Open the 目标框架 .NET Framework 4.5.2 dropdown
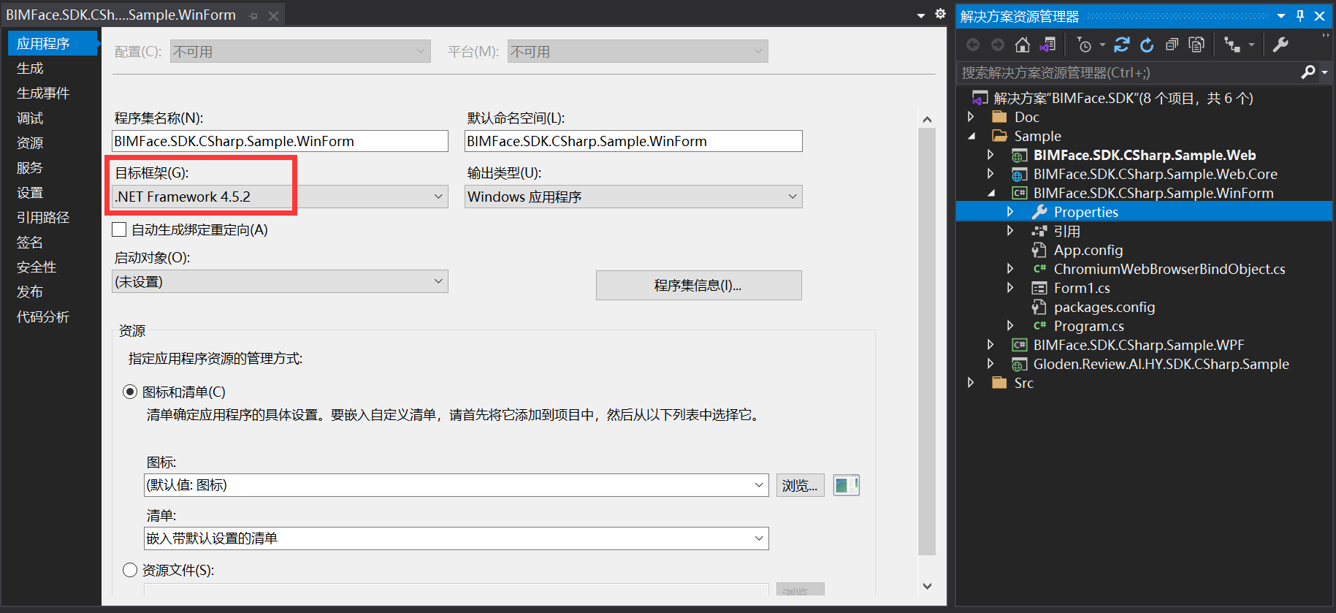The width and height of the screenshot is (1336, 613). (280, 197)
